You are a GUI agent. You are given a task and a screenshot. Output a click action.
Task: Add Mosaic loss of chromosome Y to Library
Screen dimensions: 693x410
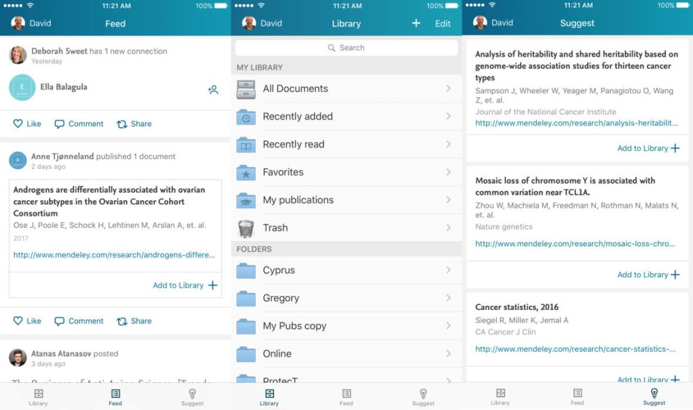click(x=648, y=275)
